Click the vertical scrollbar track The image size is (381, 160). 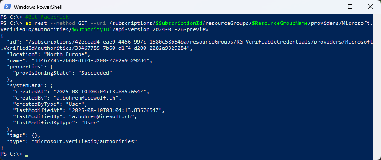(x=377, y=87)
